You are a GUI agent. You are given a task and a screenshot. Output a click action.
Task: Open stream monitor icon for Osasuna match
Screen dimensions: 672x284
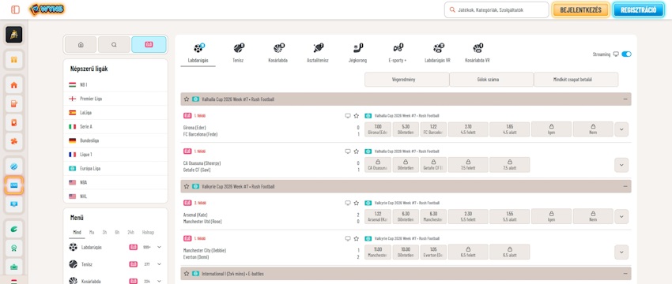348,151
